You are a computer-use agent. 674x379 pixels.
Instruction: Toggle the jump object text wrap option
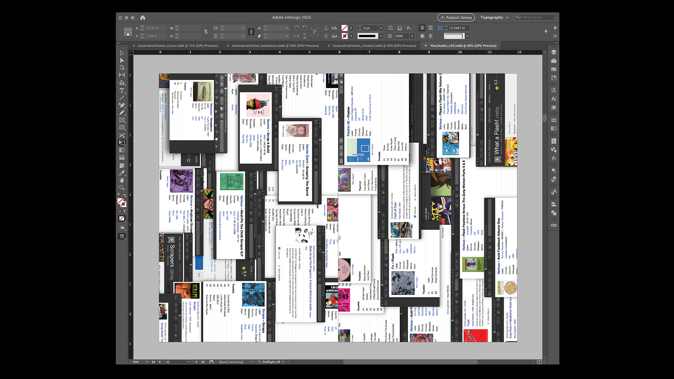(430, 36)
